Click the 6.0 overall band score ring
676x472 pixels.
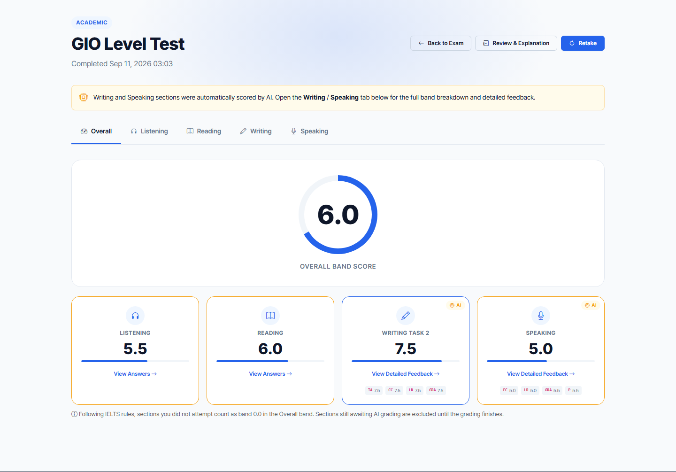coord(338,215)
